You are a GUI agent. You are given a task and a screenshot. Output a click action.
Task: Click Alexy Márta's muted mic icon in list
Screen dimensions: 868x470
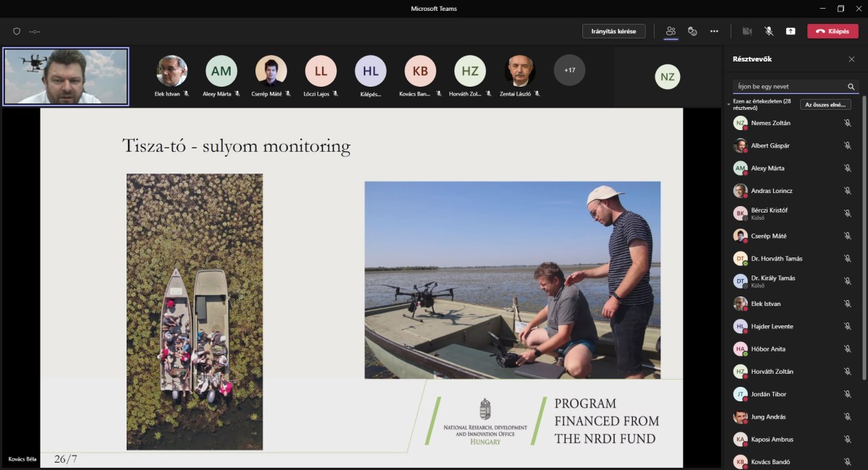pos(847,168)
